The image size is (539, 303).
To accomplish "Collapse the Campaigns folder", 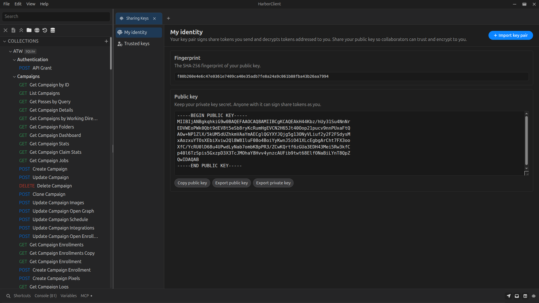I will [x=14, y=77].
